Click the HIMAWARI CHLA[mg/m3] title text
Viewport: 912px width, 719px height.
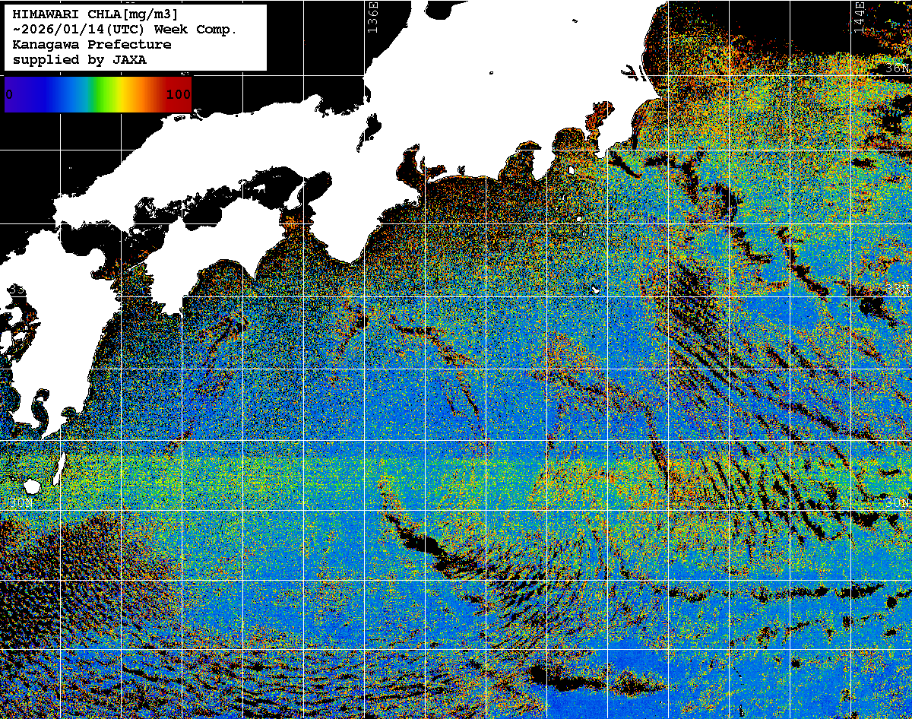point(96,14)
